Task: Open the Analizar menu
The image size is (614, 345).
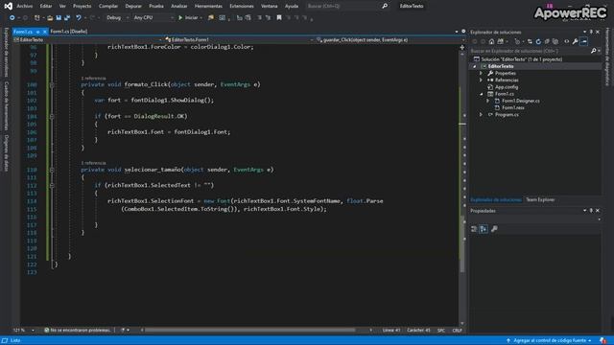Action: coord(179,7)
